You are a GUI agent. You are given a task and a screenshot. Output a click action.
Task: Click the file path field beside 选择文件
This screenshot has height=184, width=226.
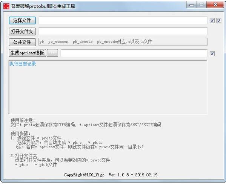pos(123,20)
